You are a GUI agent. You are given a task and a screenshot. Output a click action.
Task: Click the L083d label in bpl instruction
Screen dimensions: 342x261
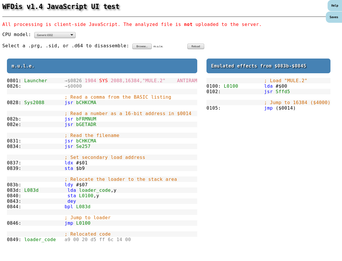tap(83, 207)
